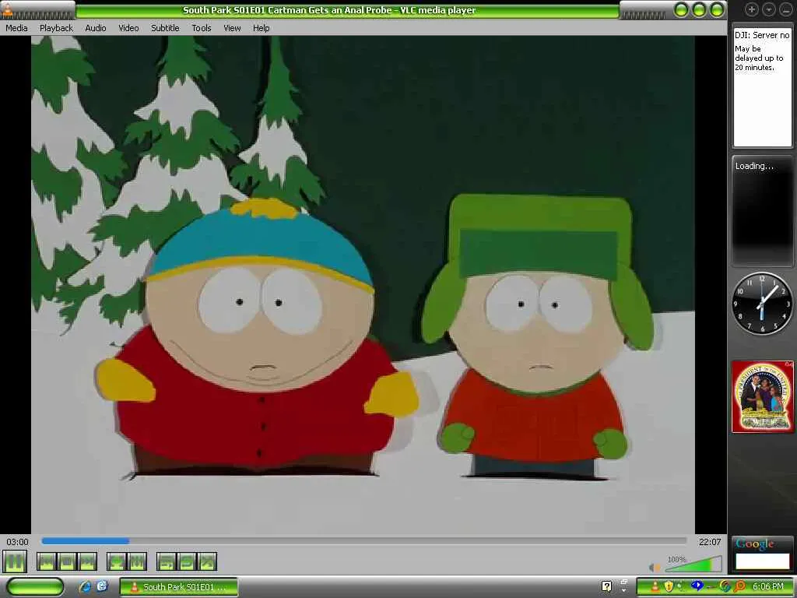Screen dimensions: 797x598
Task: Seek along the video progress bar
Action: coord(364,541)
